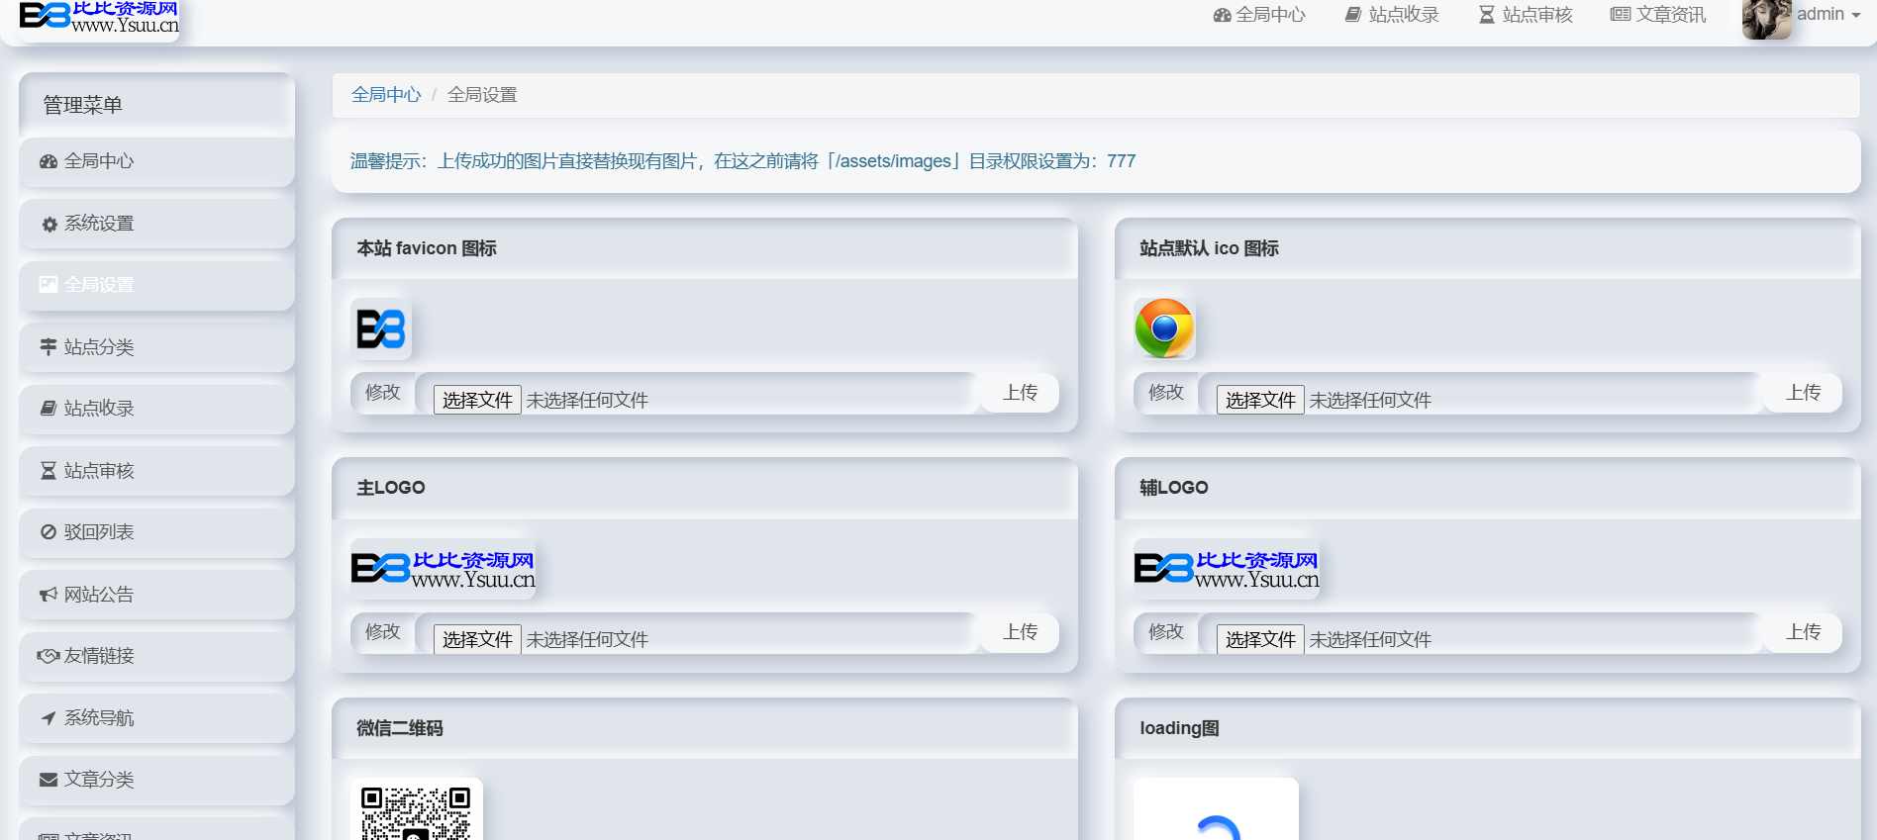Click the ban icon for 驳回列表

pyautogui.click(x=49, y=532)
